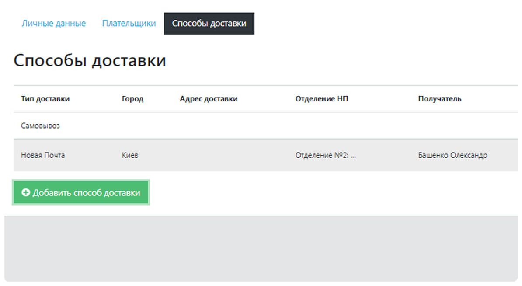Screen dimensions: 522x286
Task: Select the Новая Почта delivery row
Action: (x=265, y=155)
